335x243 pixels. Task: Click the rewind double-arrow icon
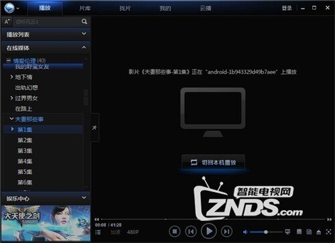coord(96,220)
